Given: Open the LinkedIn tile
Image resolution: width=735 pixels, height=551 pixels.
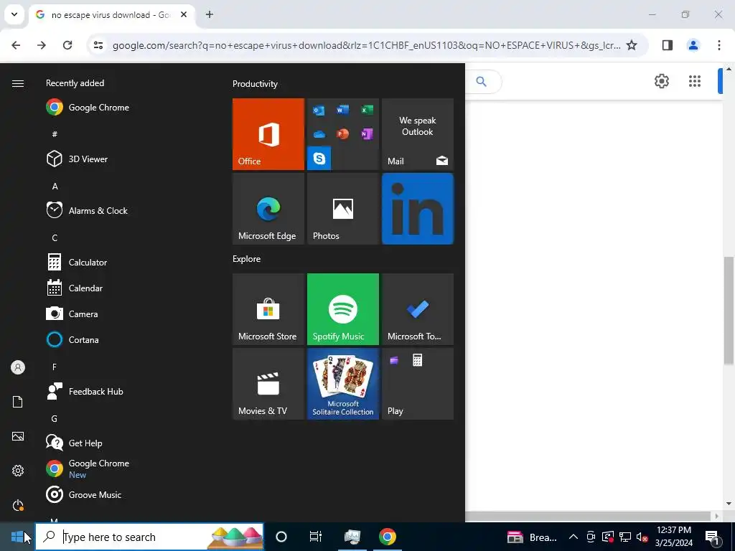Looking at the screenshot, I should point(418,209).
